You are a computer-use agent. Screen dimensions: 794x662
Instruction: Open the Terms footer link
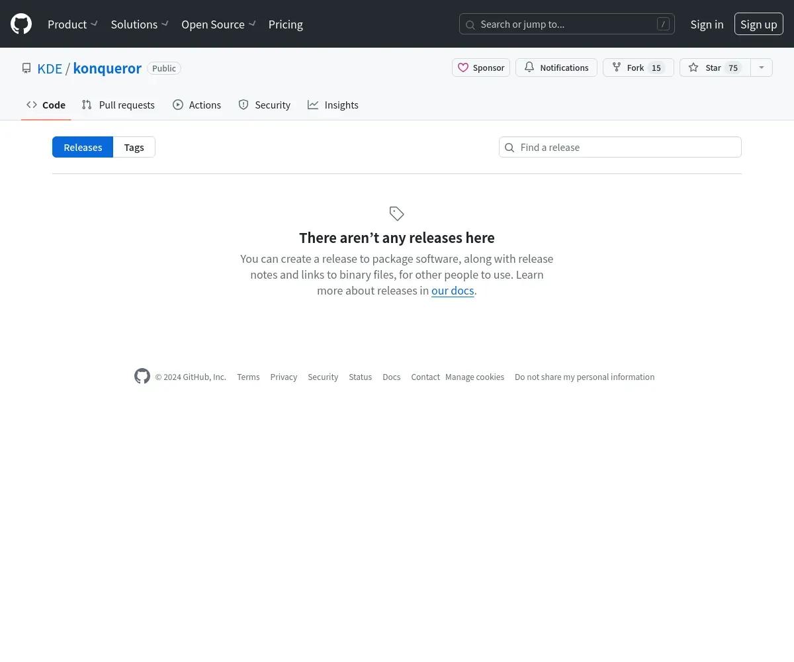pos(248,377)
